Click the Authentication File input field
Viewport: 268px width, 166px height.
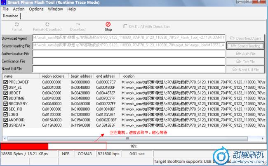129,54
